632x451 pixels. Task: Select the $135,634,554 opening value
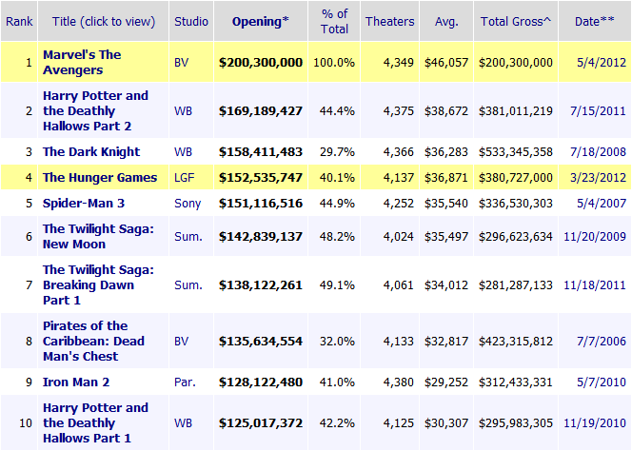point(261,342)
